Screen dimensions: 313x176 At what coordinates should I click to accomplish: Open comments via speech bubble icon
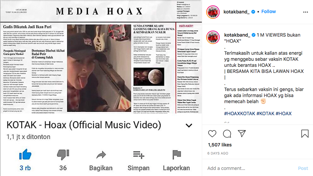point(227,133)
